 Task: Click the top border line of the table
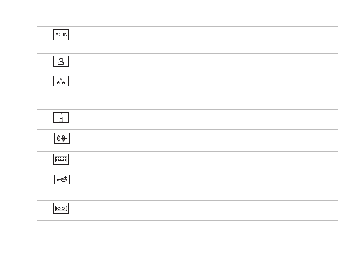tap(187, 27)
